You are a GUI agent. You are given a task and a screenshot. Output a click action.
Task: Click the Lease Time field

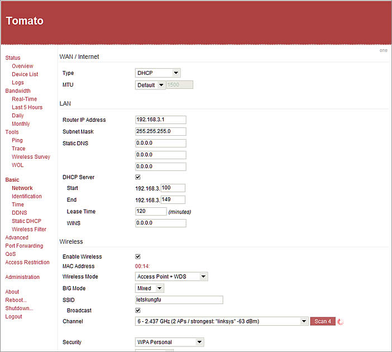151,211
